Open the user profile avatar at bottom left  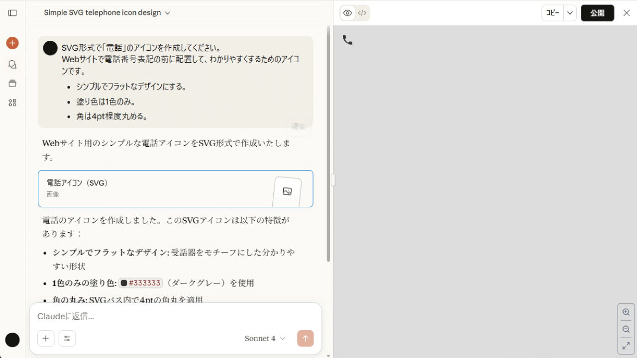click(x=12, y=340)
